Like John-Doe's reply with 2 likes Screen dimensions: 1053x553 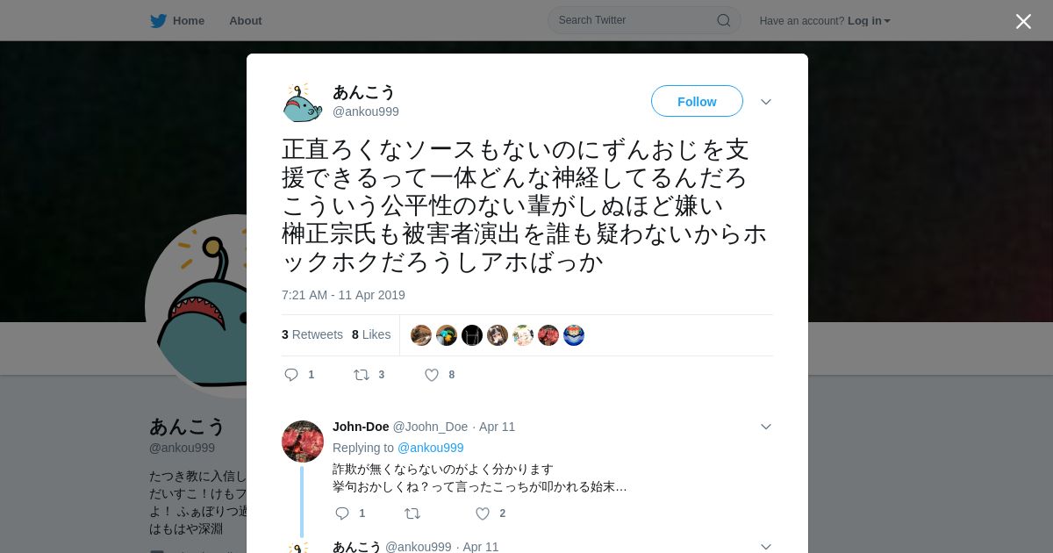pyautogui.click(x=483, y=513)
